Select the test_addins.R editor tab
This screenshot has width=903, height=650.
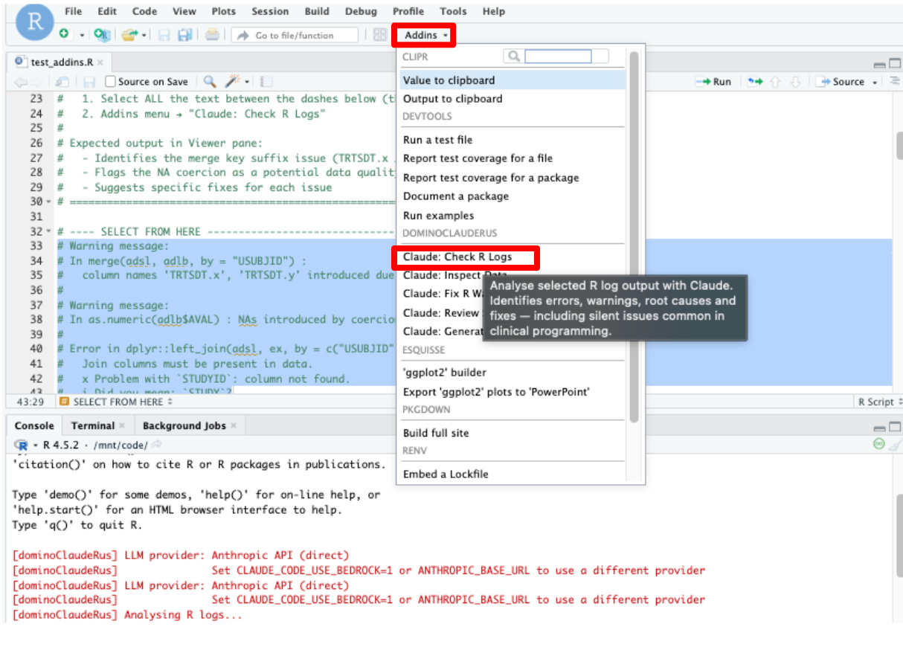click(x=61, y=62)
